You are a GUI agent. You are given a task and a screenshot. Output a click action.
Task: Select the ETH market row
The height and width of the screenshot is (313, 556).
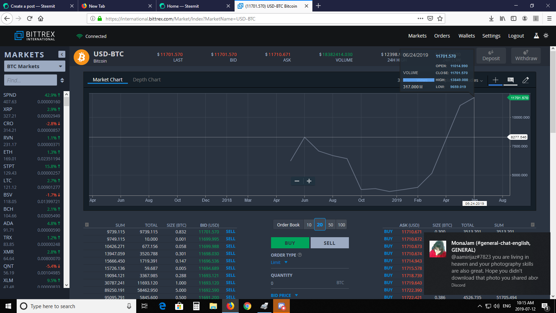32,155
